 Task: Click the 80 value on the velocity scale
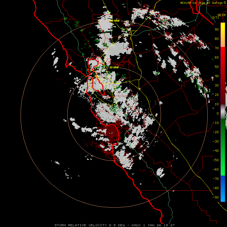[x=217, y=39]
